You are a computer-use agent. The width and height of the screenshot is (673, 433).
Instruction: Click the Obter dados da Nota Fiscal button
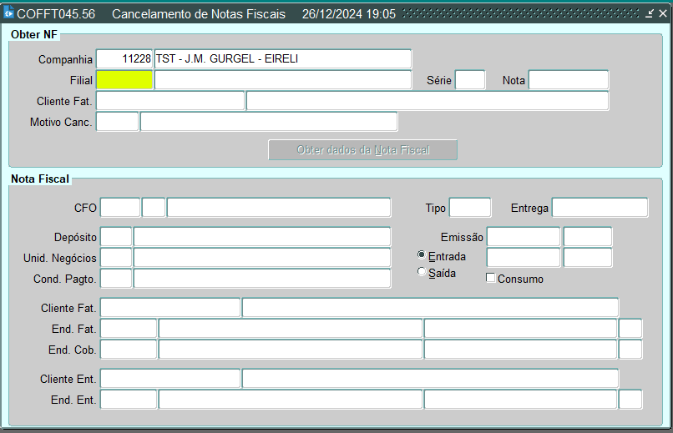pyautogui.click(x=362, y=150)
